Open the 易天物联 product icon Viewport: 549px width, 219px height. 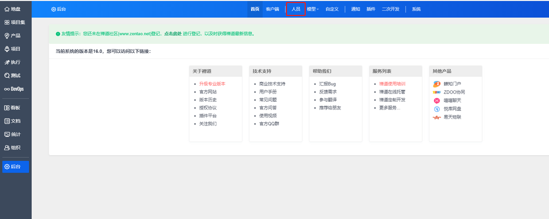(437, 117)
